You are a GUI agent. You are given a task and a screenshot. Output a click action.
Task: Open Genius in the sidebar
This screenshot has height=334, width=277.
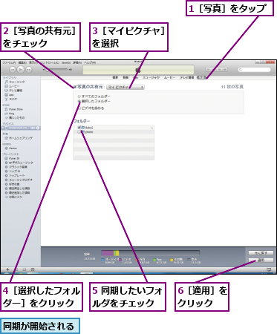(11, 148)
